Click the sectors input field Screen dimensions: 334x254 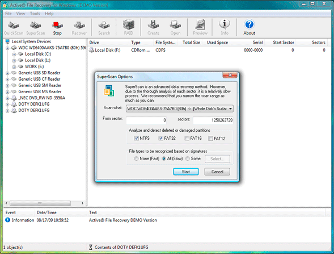[213, 120]
